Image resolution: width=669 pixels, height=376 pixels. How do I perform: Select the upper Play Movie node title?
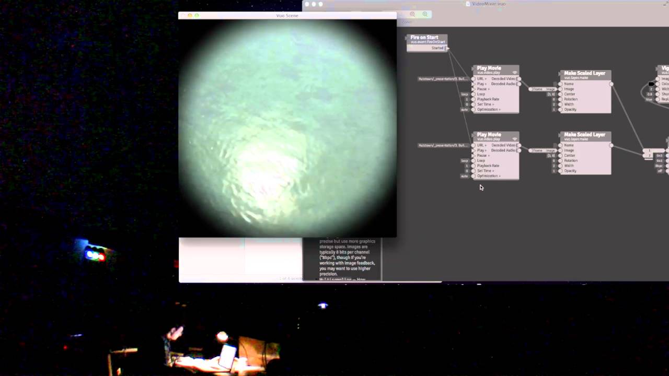click(489, 68)
